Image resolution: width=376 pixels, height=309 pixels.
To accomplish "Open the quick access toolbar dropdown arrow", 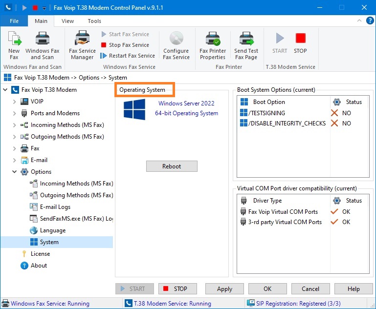I will (x=44, y=8).
